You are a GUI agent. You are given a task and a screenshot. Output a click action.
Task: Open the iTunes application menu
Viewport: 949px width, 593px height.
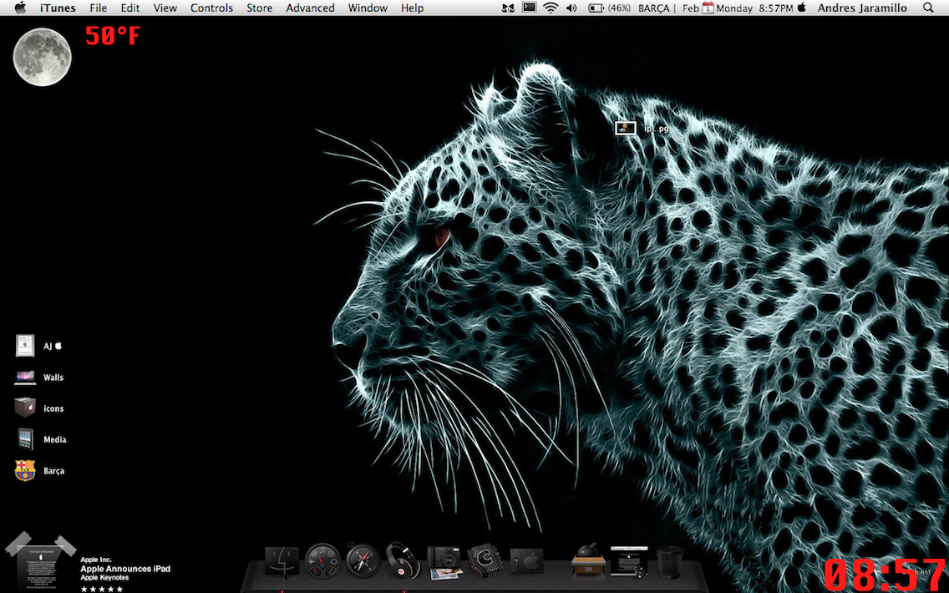[58, 8]
